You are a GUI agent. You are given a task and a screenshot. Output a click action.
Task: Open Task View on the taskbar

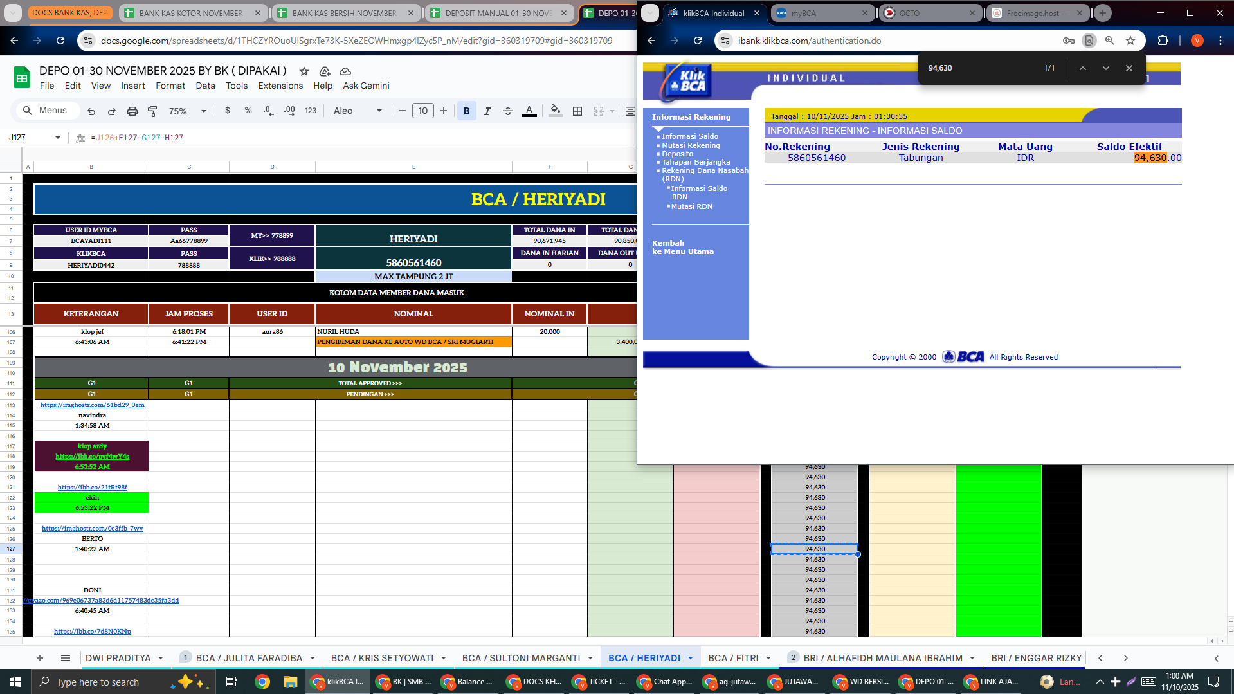point(231,682)
